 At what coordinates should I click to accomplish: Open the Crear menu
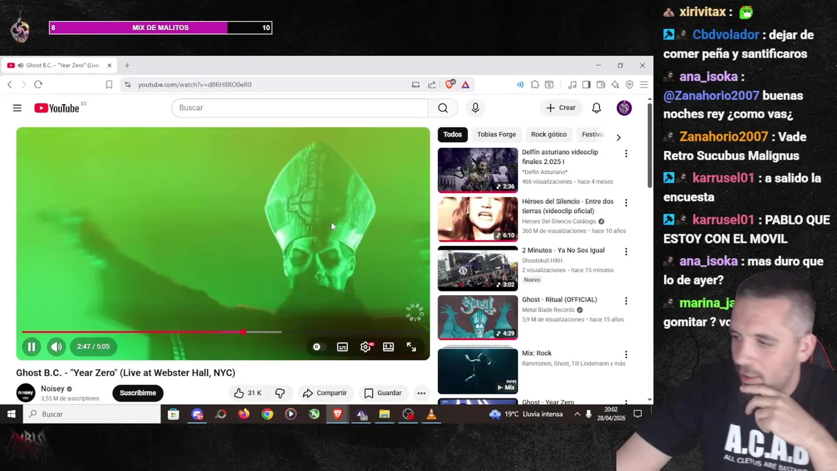tap(561, 108)
